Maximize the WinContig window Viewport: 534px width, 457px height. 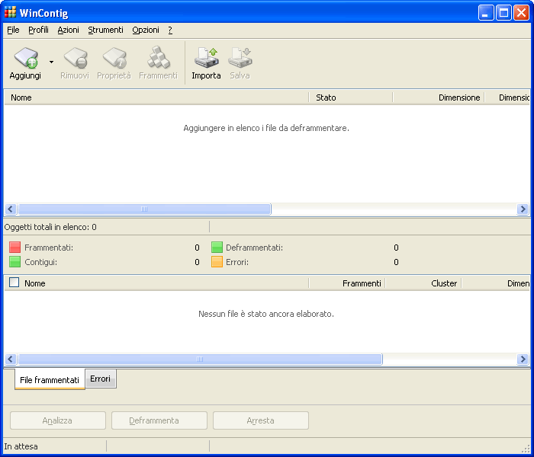(x=503, y=13)
